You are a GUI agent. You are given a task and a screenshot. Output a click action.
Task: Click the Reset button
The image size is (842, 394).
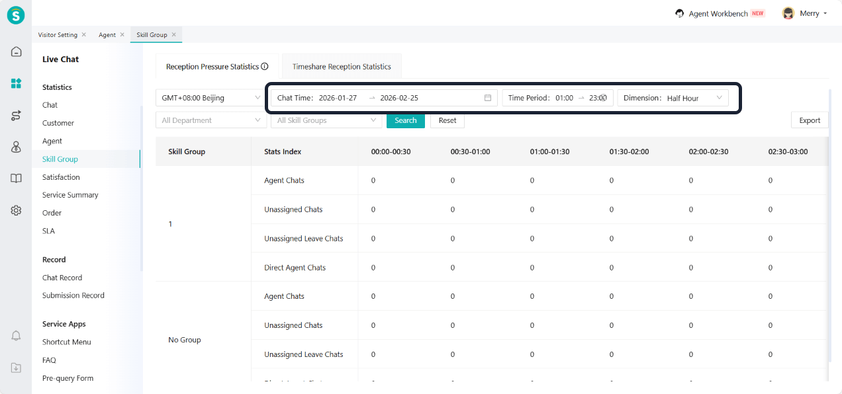click(447, 120)
